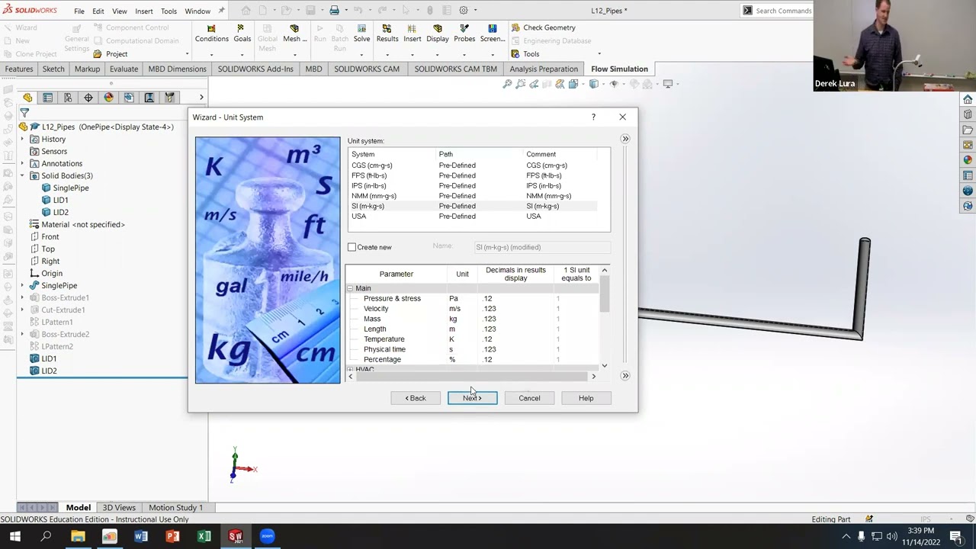Select the CGS (cm-g-s) unit system
976x549 pixels.
[x=473, y=165]
